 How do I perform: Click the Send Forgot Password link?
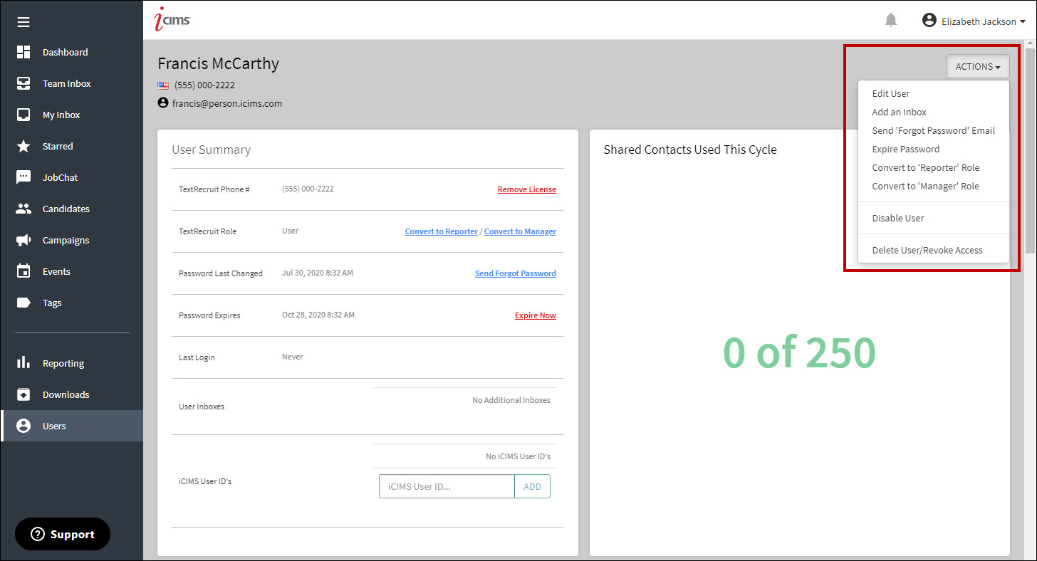pos(515,273)
